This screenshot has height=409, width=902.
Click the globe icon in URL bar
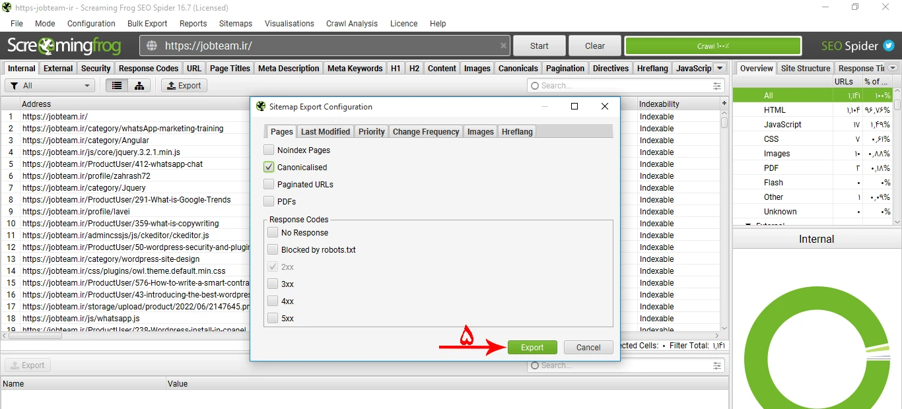click(x=152, y=46)
